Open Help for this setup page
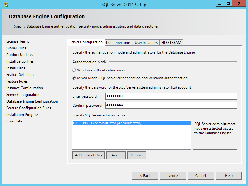The height and width of the screenshot is (186, 248). coord(229,176)
